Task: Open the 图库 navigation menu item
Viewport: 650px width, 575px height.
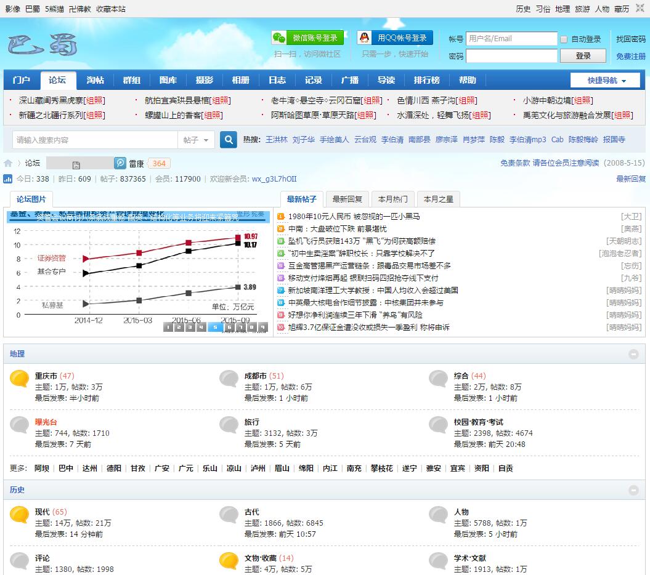Action: [168, 80]
